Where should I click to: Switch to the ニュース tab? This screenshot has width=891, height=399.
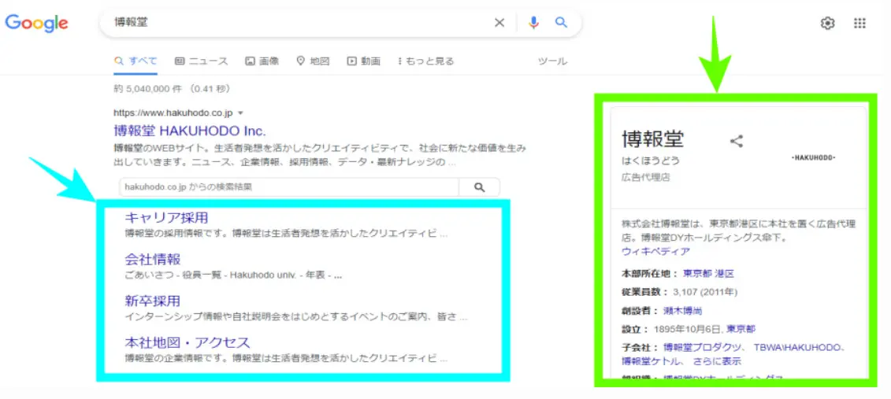click(x=201, y=61)
